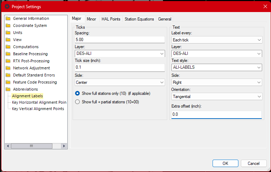Screen dimensions: 271x172
Task: Open Computations settings
Action: point(26,47)
